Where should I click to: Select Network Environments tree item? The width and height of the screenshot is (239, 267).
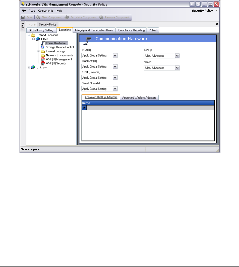tap(59, 55)
